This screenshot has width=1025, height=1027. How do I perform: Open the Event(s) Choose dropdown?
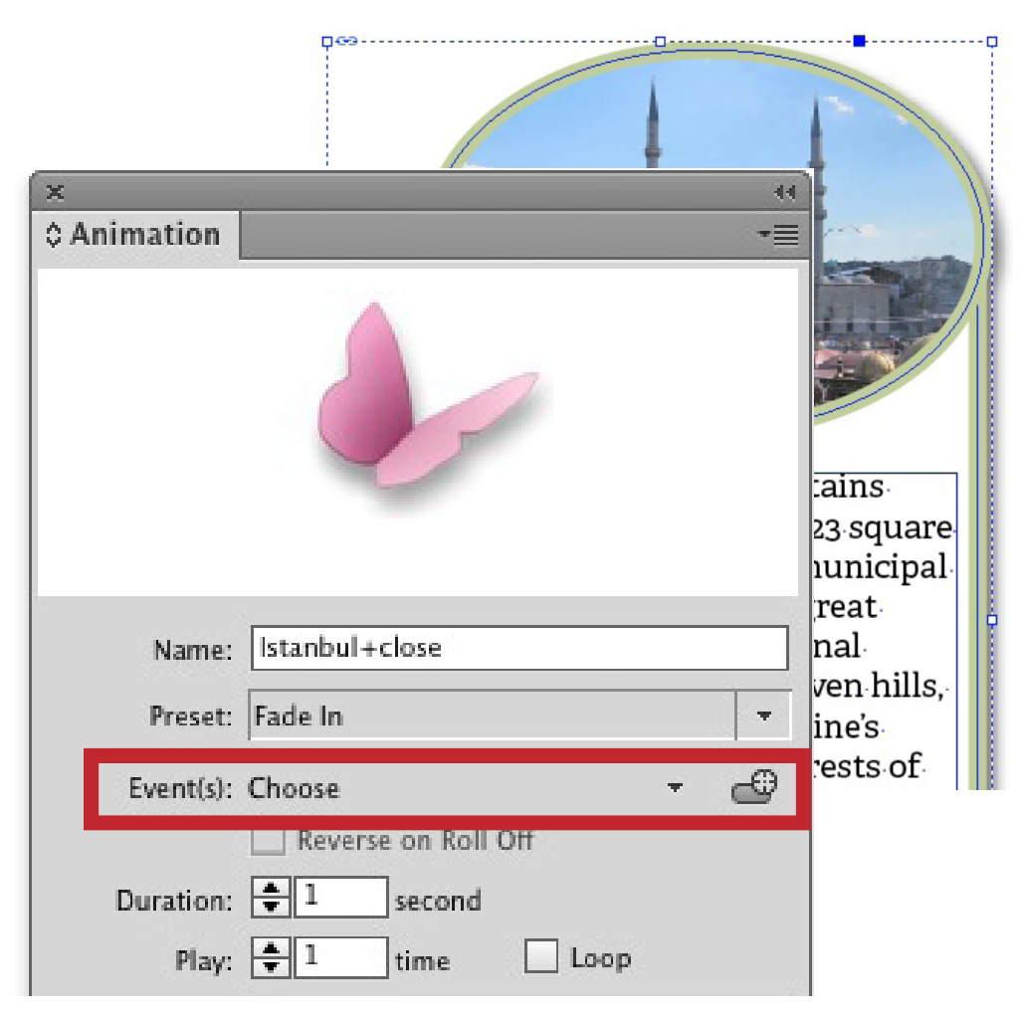point(675,787)
